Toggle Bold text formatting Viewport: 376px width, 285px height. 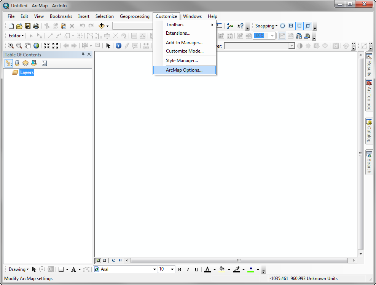180,269
